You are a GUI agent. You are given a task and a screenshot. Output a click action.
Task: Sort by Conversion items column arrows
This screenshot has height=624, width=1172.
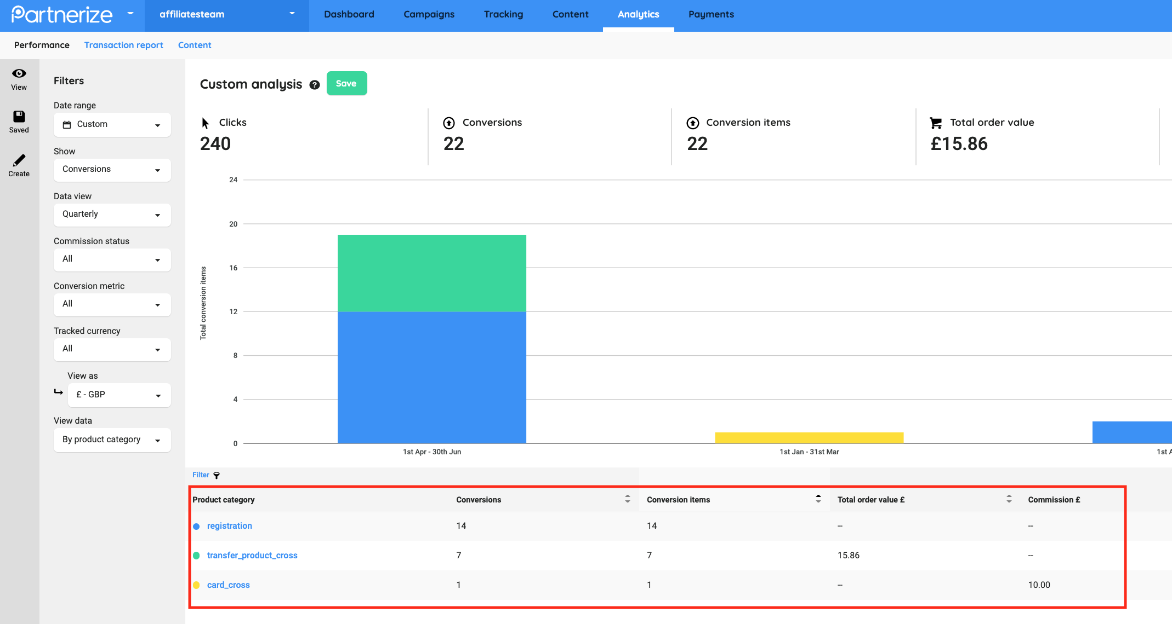818,499
